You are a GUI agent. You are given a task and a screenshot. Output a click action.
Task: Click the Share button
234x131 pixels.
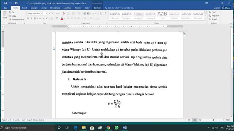pos(226,8)
